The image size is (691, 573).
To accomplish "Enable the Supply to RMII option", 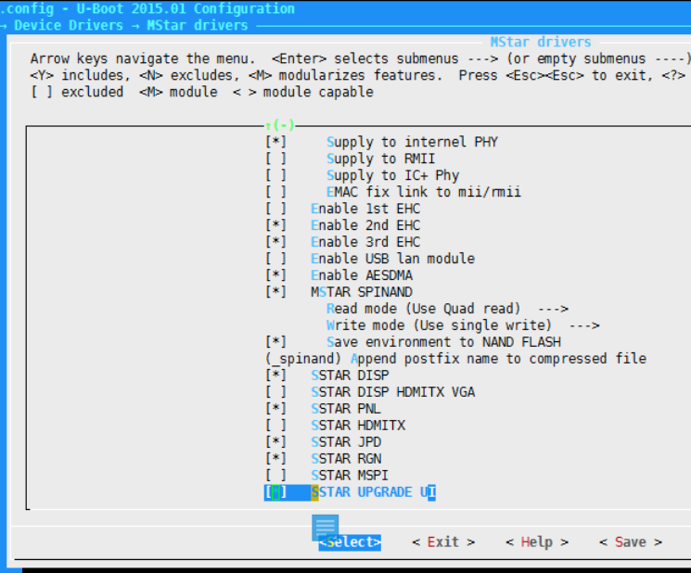I will (x=275, y=159).
